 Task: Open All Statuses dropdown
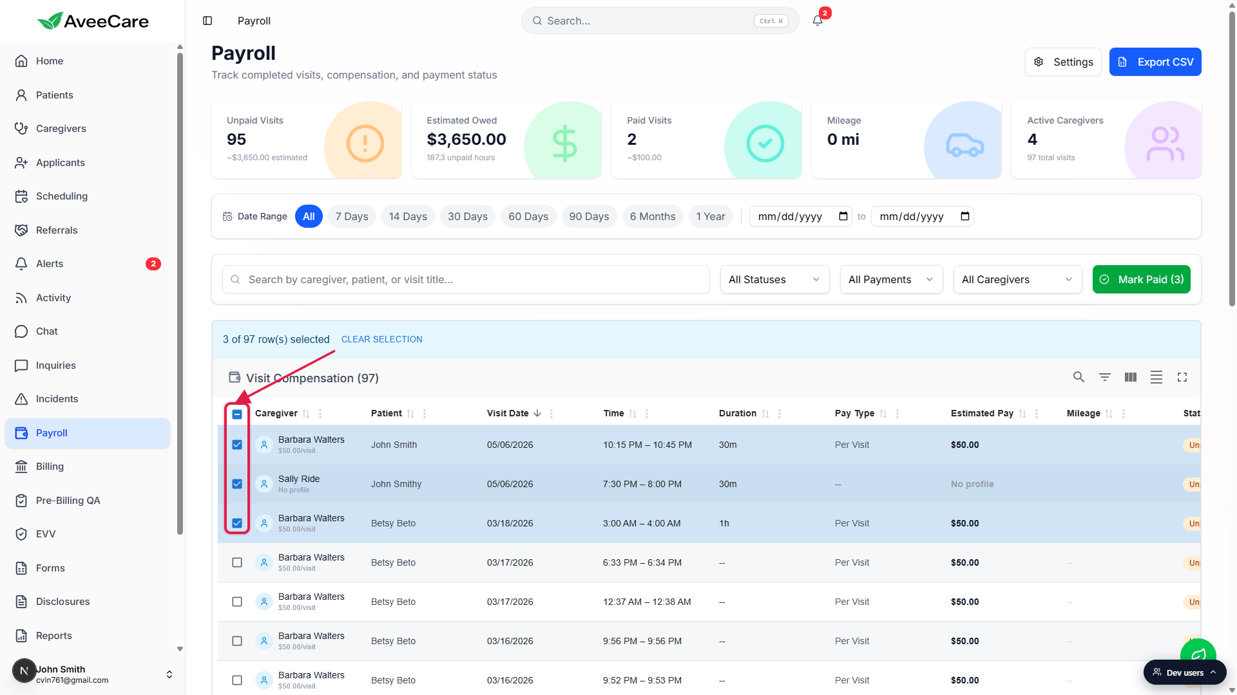coord(774,279)
